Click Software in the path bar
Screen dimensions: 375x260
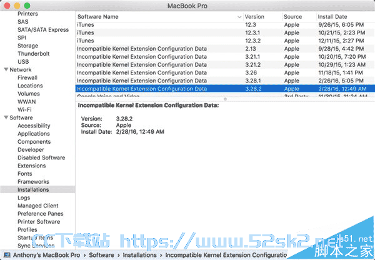click(x=101, y=255)
